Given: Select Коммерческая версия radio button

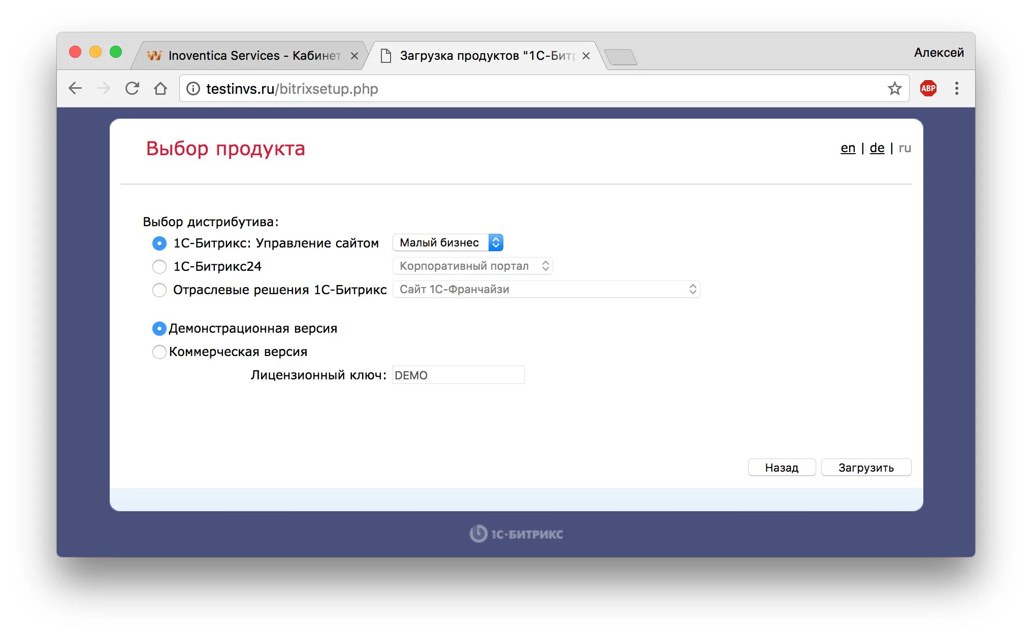Looking at the screenshot, I should 159,352.
